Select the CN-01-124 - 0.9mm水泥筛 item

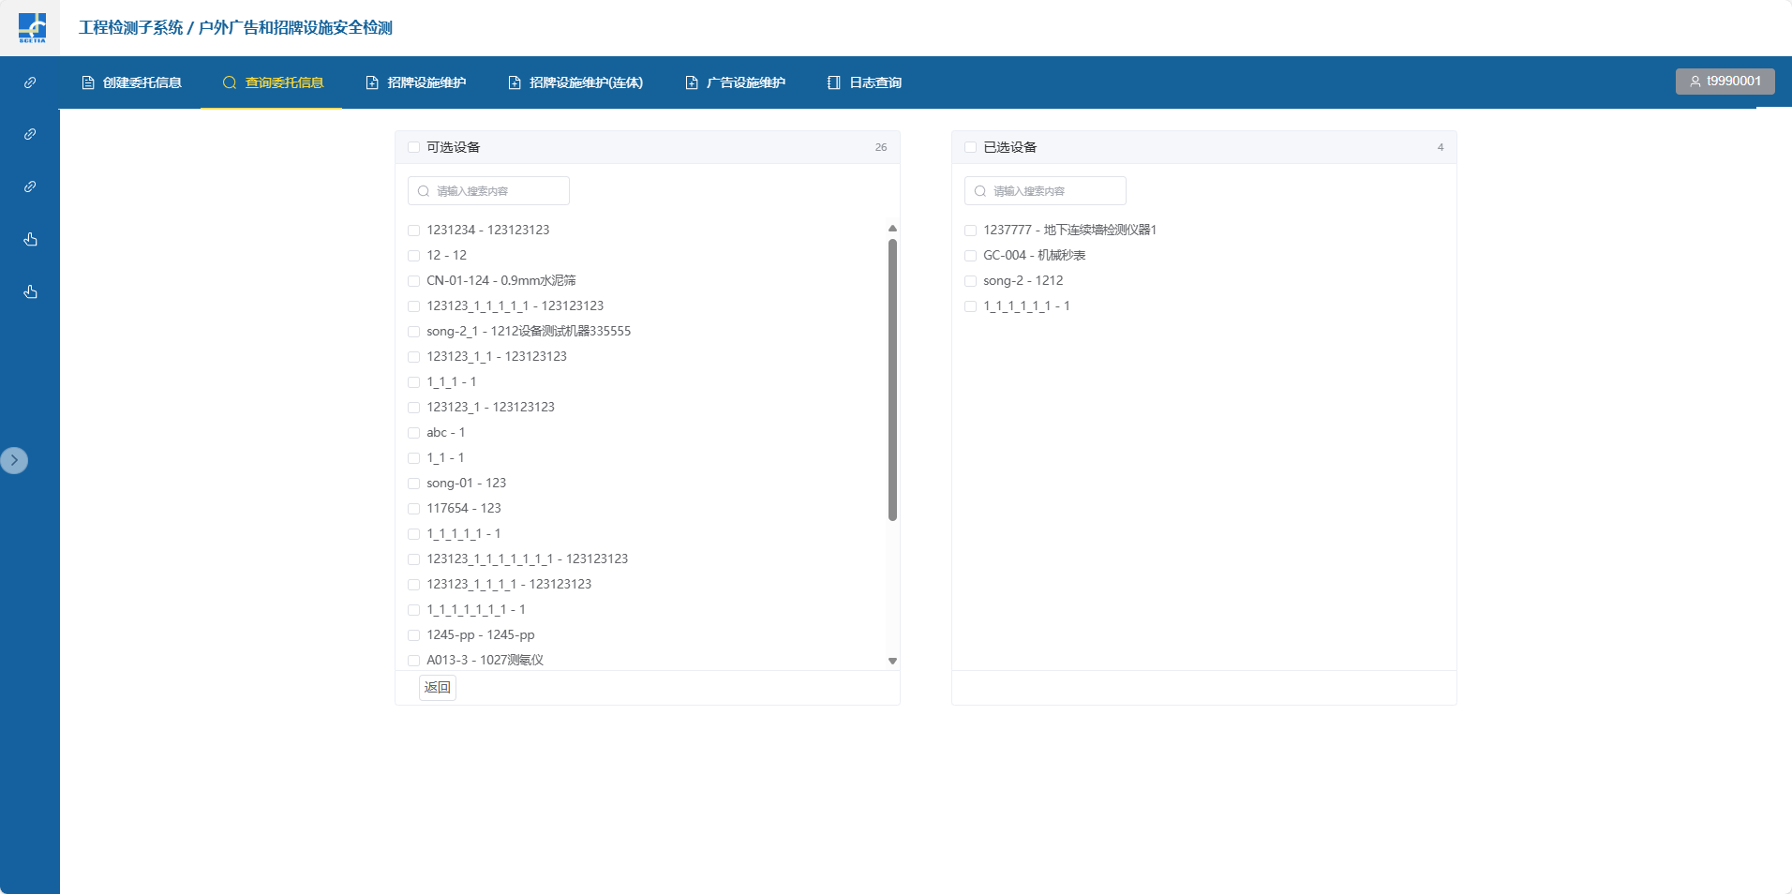click(500, 280)
